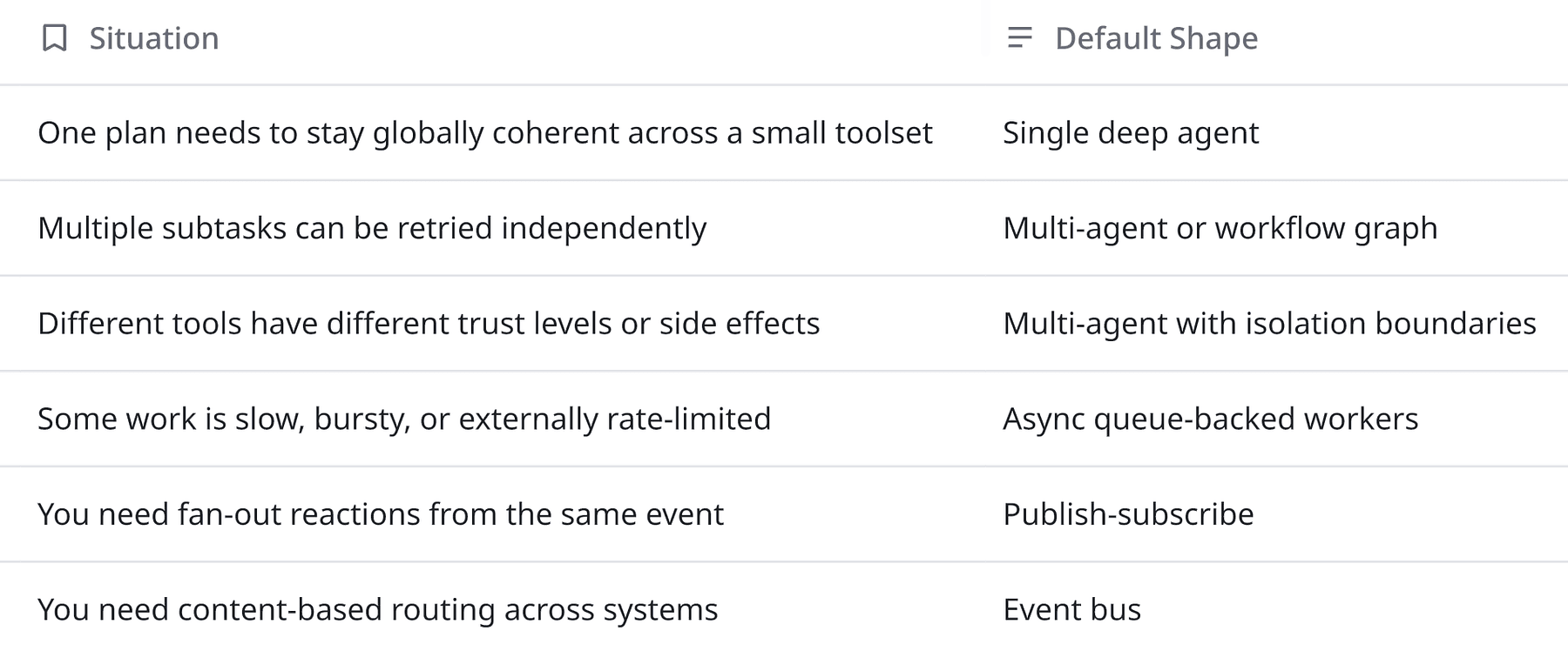Click the column divider between the two headers
The height and width of the screenshot is (651, 1568).
[985, 38]
